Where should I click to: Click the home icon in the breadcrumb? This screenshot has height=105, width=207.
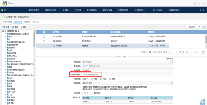pos(3,17)
